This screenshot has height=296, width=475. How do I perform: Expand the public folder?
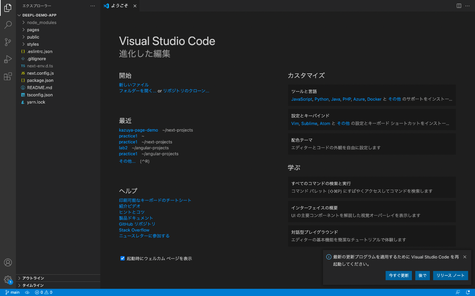58,37
